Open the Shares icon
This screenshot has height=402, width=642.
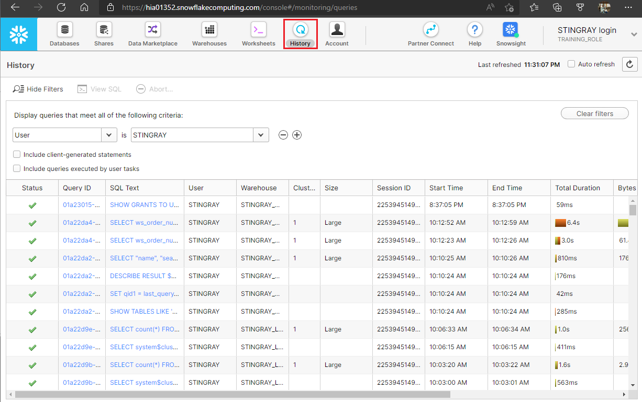[104, 35]
